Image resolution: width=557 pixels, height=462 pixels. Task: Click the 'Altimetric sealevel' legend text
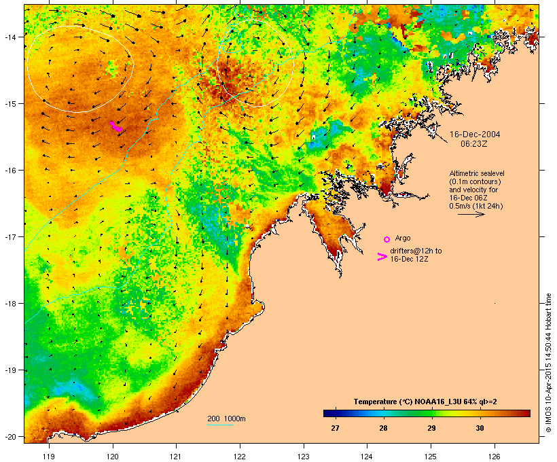click(x=477, y=173)
